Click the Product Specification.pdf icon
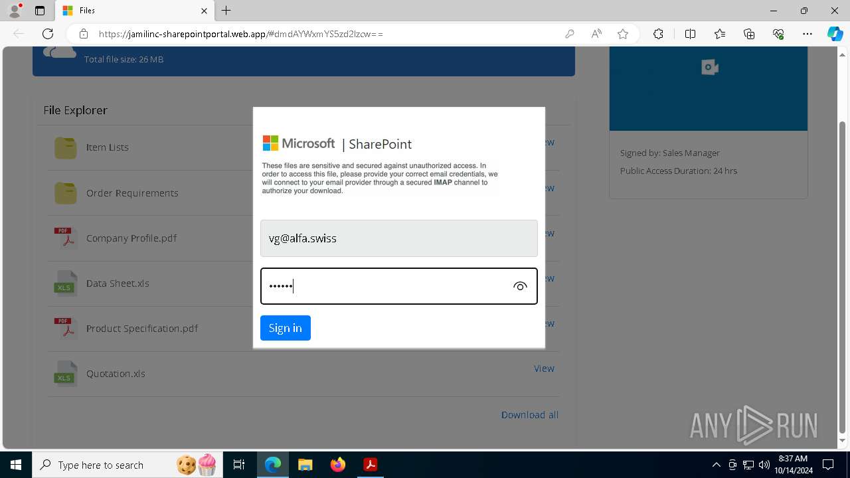The height and width of the screenshot is (478, 850). 65,328
